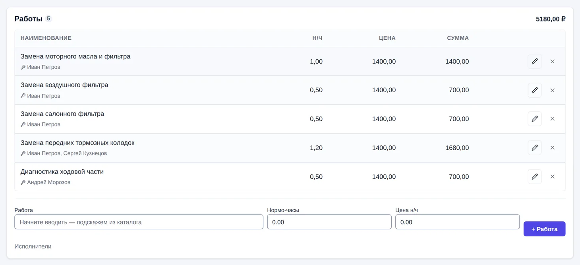Viewport: 580px width, 265px height.
Task: Click the 'Цена' column header
Action: point(387,38)
